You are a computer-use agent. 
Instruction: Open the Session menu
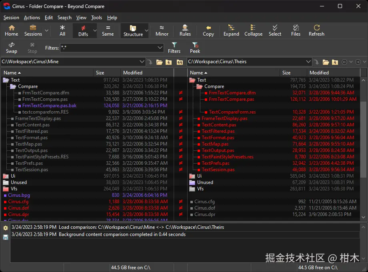[11, 18]
